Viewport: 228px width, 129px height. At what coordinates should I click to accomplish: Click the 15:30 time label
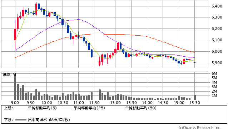[195, 103]
